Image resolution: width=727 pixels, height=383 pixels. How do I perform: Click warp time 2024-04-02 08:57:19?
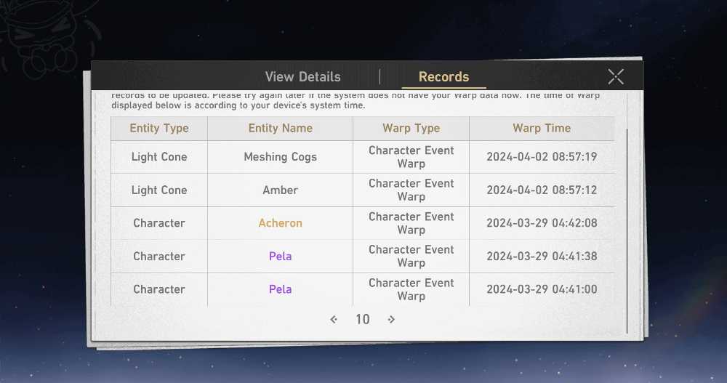coord(542,157)
